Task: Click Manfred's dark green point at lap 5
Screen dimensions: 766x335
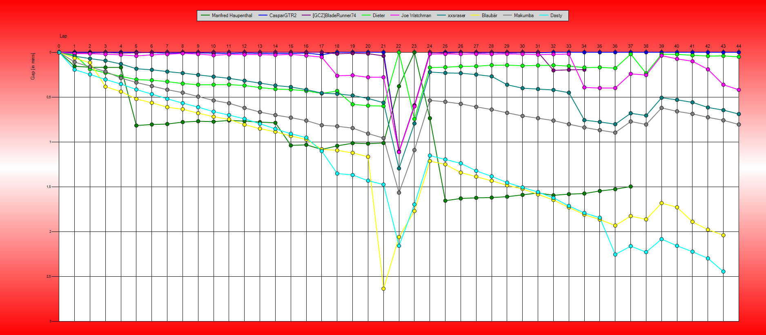Action: tap(136, 126)
